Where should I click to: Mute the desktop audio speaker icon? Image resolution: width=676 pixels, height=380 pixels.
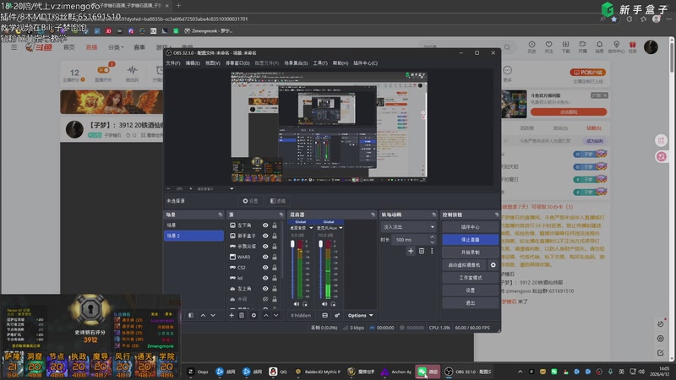[x=297, y=304]
